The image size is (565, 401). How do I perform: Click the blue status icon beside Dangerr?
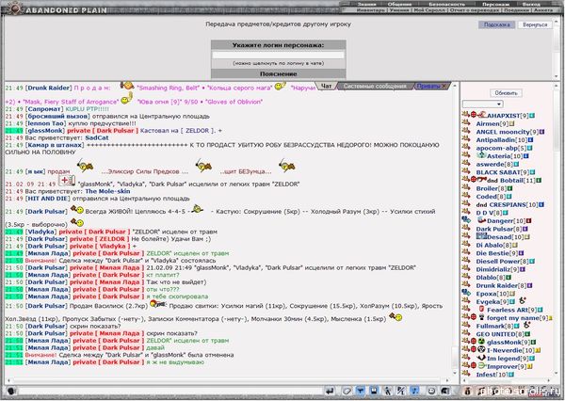click(x=466, y=219)
